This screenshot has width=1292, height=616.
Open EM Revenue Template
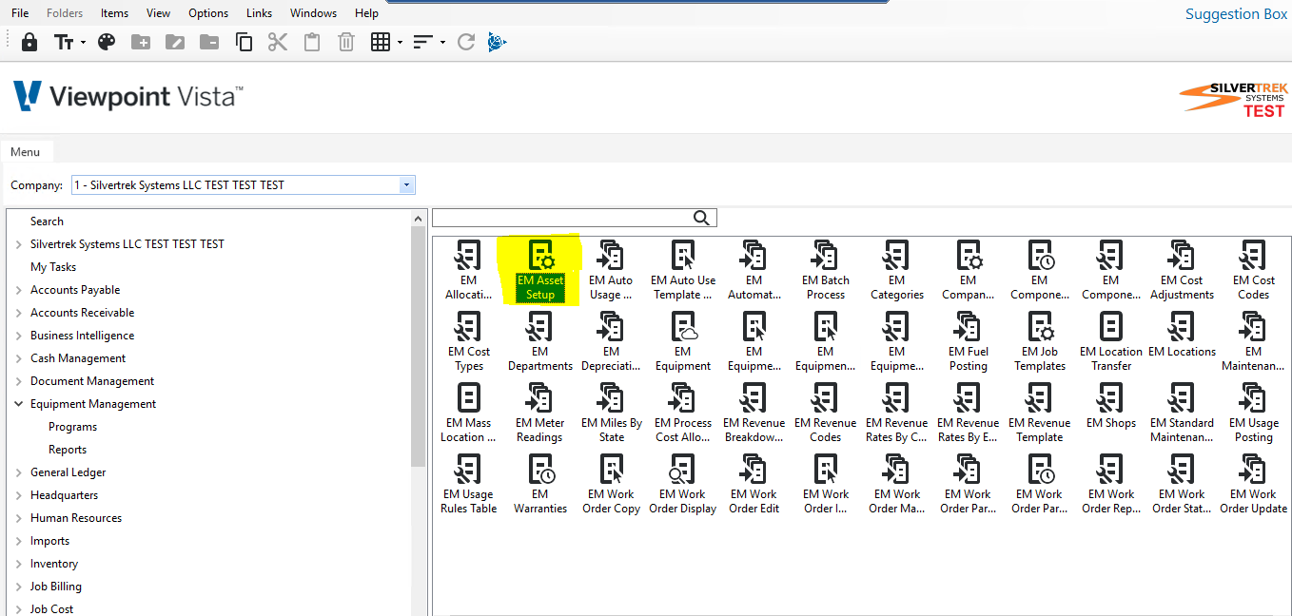1040,414
